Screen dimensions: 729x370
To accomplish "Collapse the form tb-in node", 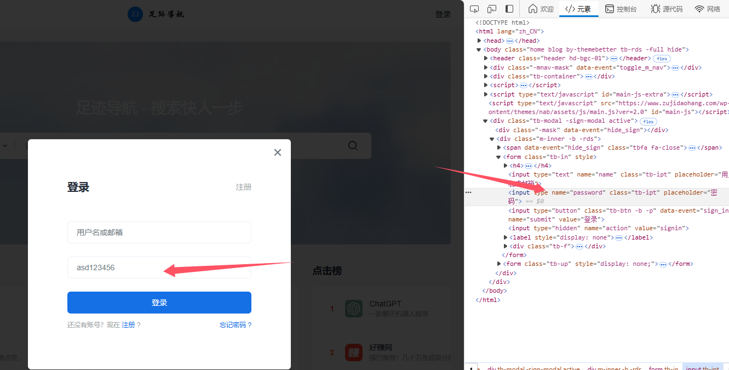I will click(499, 157).
